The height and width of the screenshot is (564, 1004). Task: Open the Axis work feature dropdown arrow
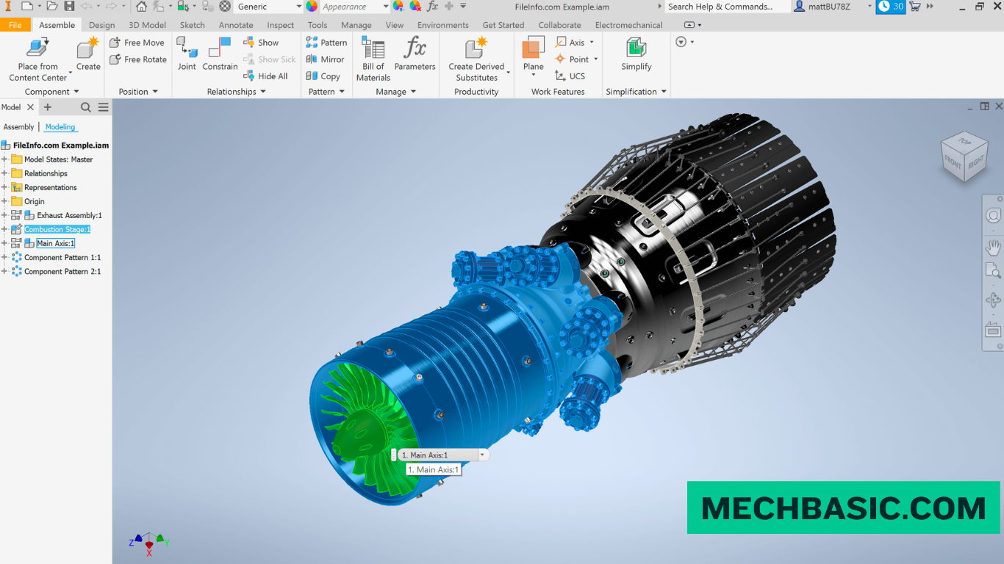592,43
